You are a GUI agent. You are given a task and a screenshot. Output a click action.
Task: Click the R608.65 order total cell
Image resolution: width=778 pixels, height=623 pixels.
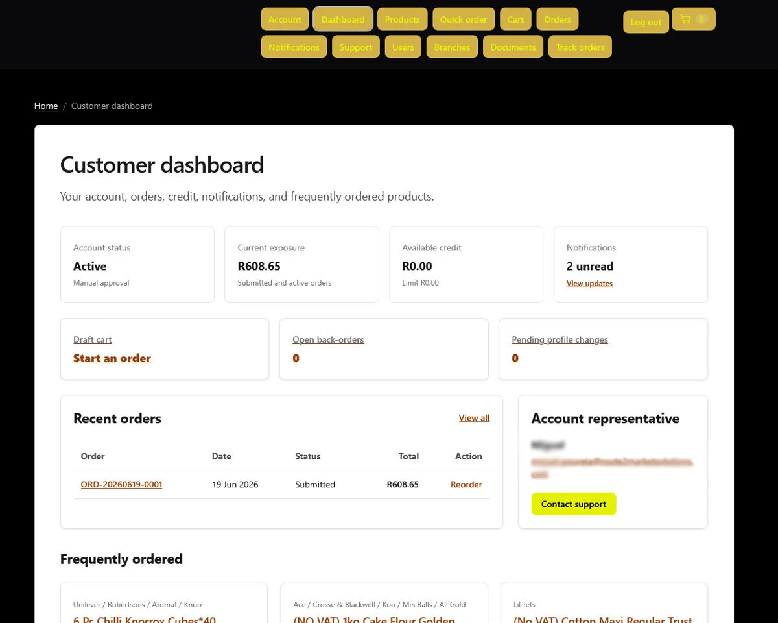pos(403,485)
